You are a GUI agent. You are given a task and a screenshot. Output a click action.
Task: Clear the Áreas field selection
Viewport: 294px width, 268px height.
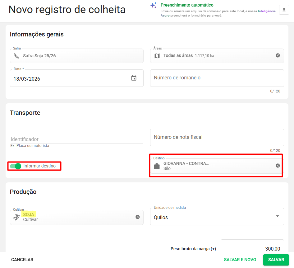pos(278,55)
